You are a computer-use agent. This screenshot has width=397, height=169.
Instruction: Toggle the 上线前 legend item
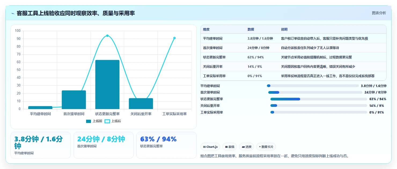[94, 121]
